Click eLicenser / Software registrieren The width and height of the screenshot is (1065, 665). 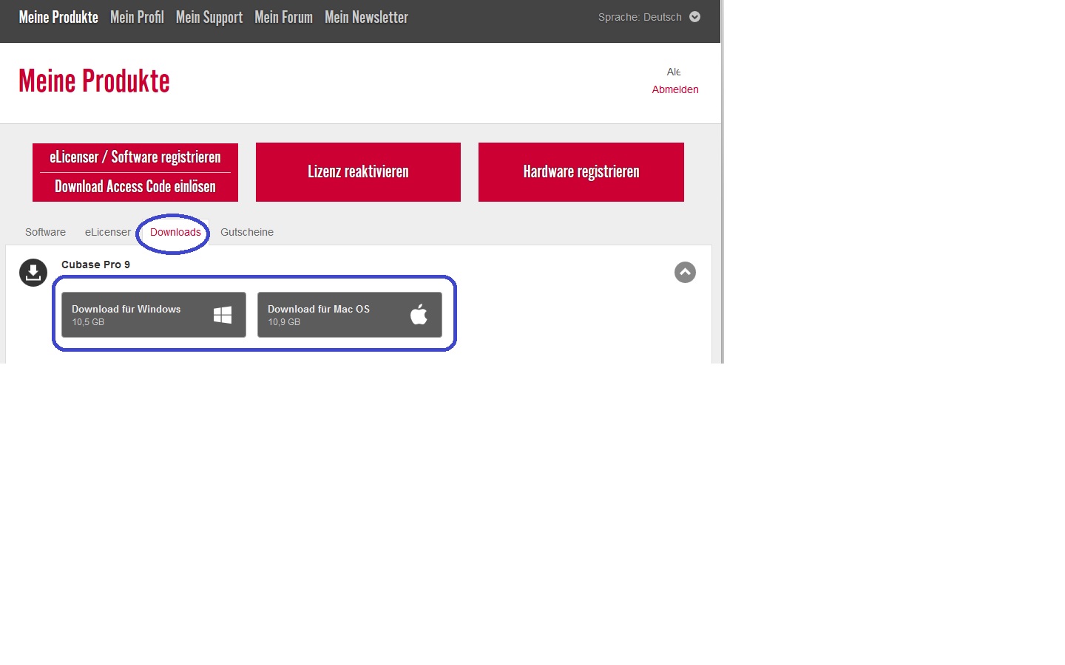135,157
